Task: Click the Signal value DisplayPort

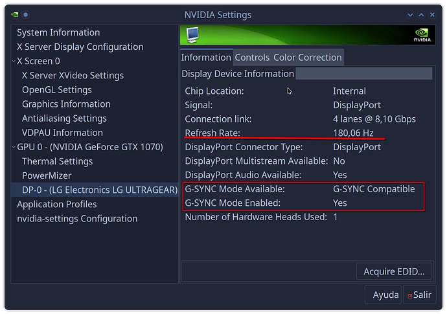Action: coord(357,105)
